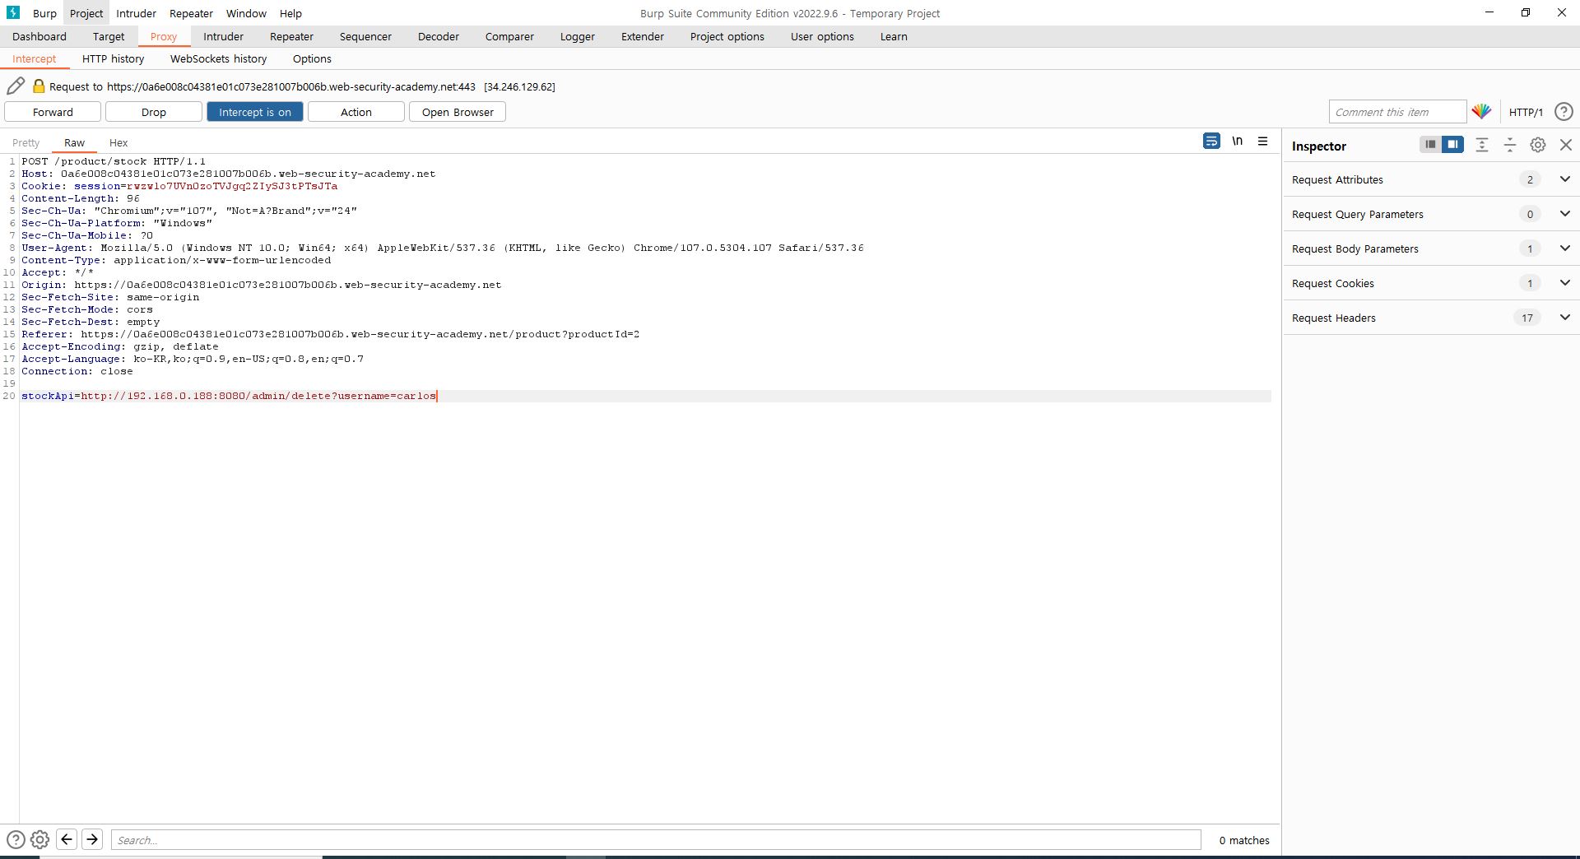
Task: Open the search settings gear
Action: [x=39, y=839]
